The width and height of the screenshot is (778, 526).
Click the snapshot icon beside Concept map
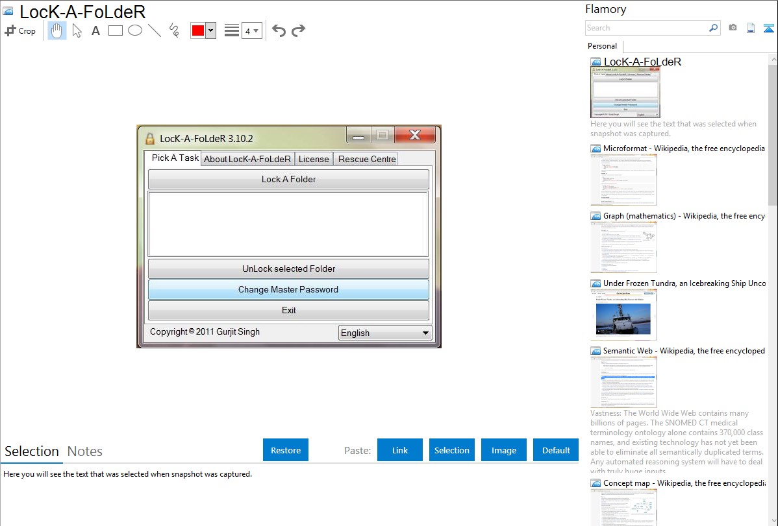click(x=596, y=483)
